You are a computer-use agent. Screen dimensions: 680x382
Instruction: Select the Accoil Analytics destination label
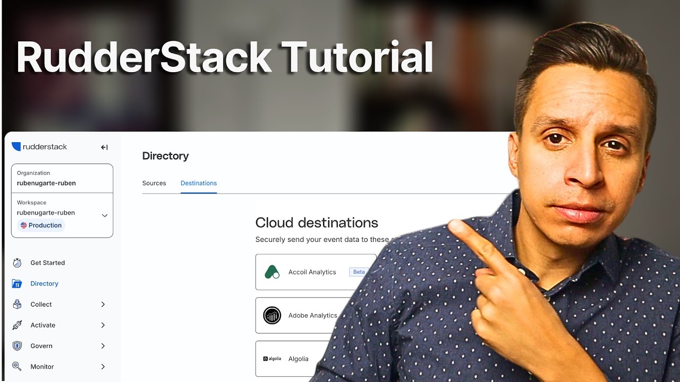[312, 272]
